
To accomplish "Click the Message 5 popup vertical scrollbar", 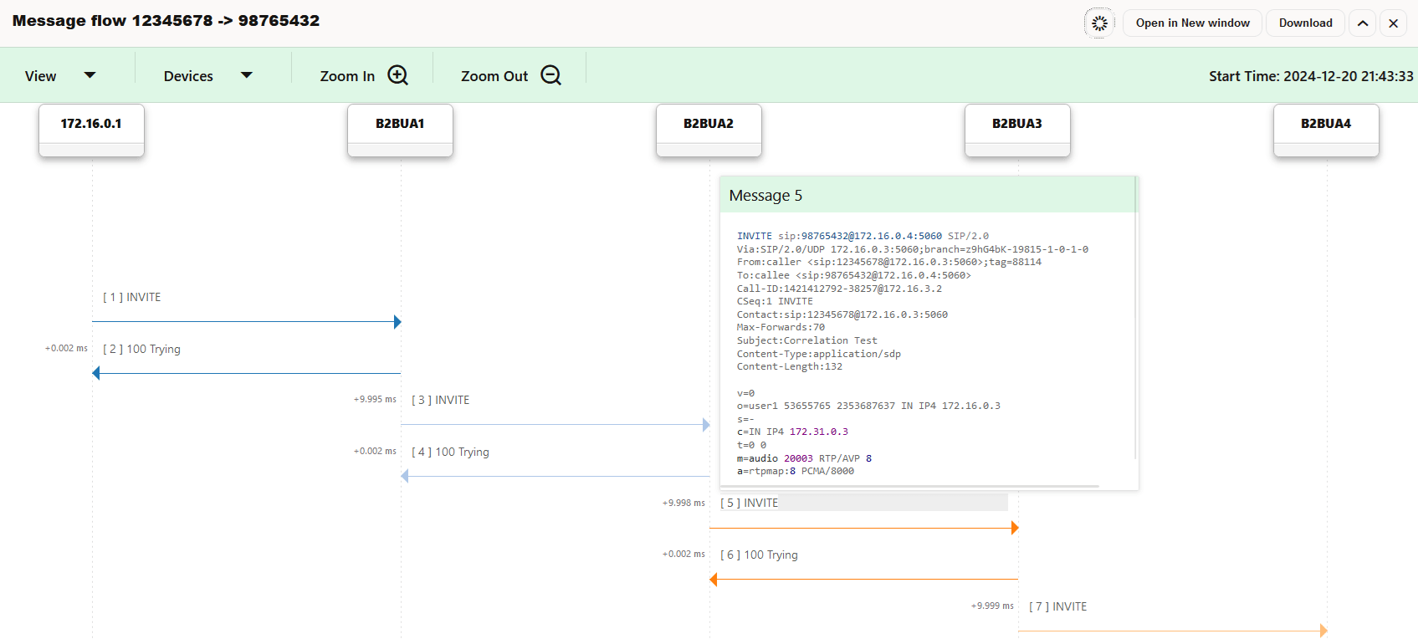I will [x=1135, y=318].
